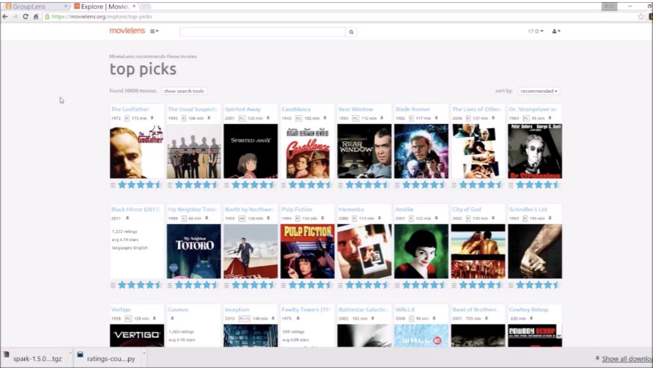The height and width of the screenshot is (368, 653).
Task: Rate The Godfather with the star bar
Action: (140, 185)
